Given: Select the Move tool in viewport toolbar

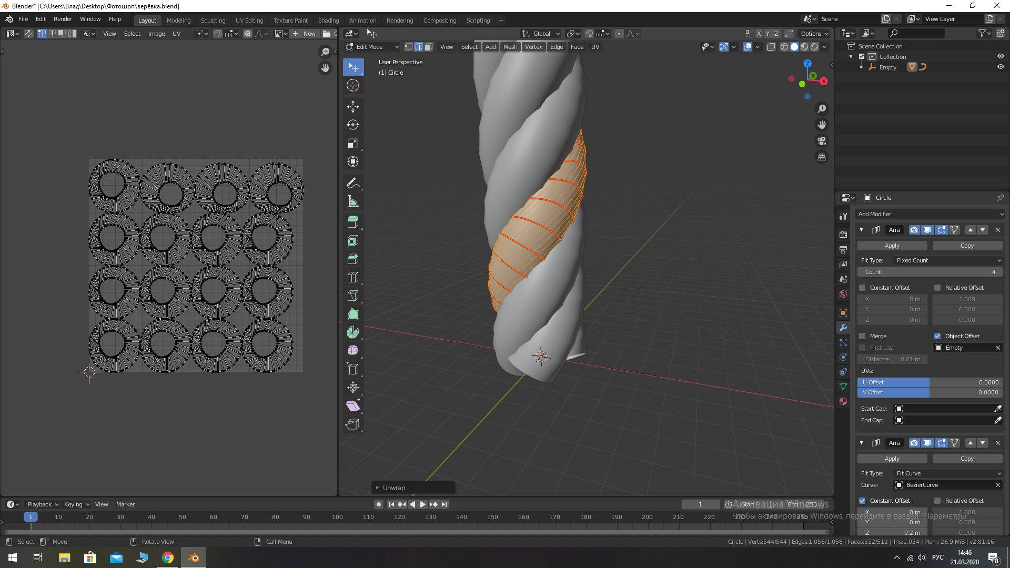Looking at the screenshot, I should [352, 107].
